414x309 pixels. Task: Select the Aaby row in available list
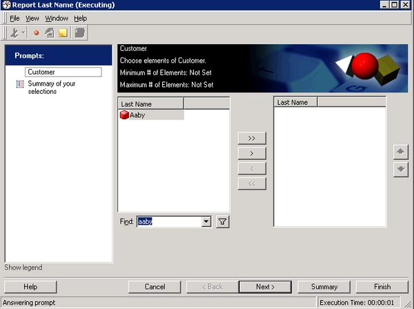coord(151,115)
